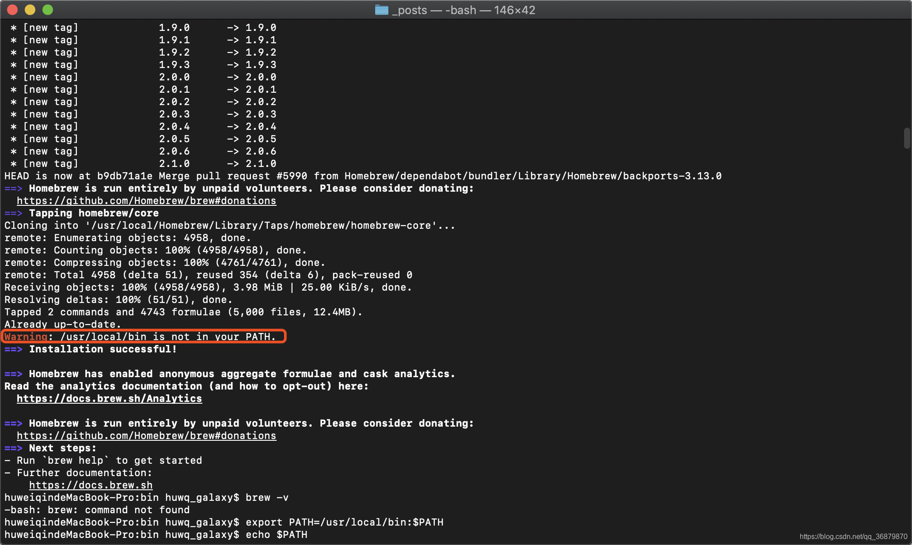Click the Installation successful! line
Screen dimensions: 912x545
click(103, 349)
